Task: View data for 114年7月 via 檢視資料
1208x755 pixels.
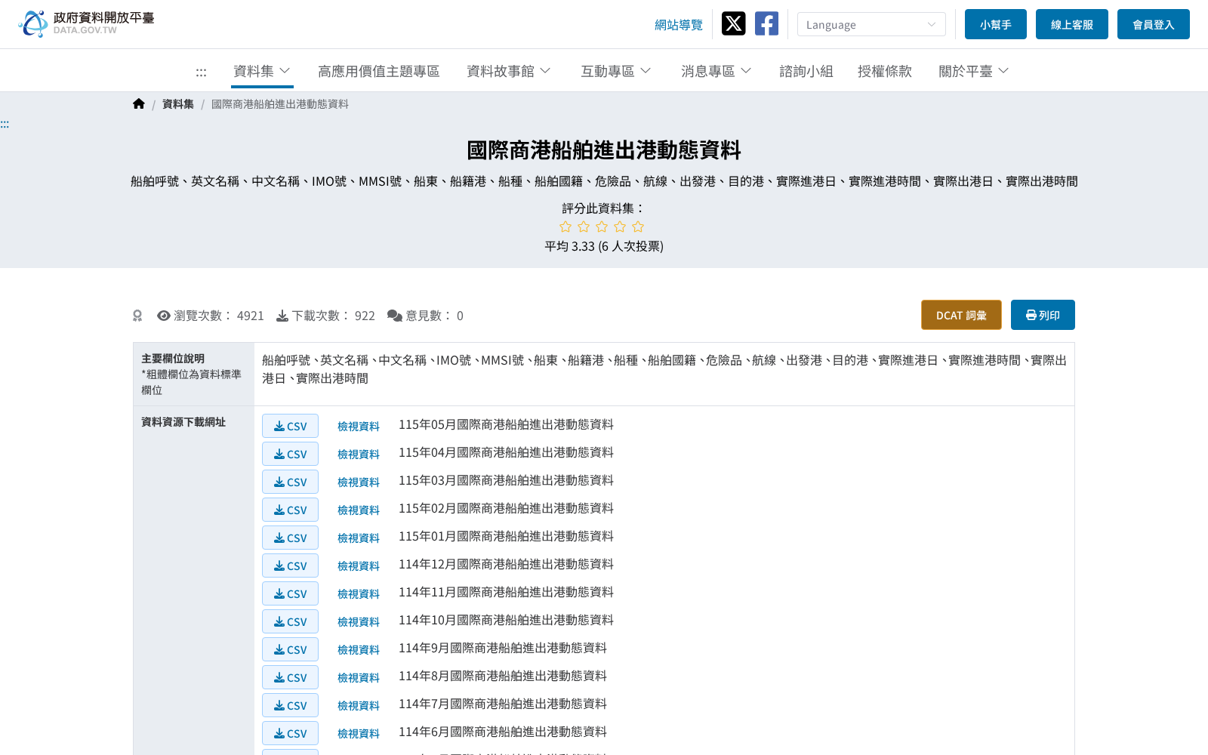Action: [359, 706]
